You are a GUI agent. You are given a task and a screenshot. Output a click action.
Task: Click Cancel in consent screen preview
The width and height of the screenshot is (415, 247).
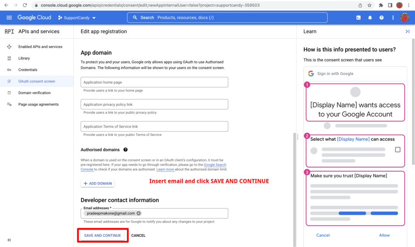point(323,235)
